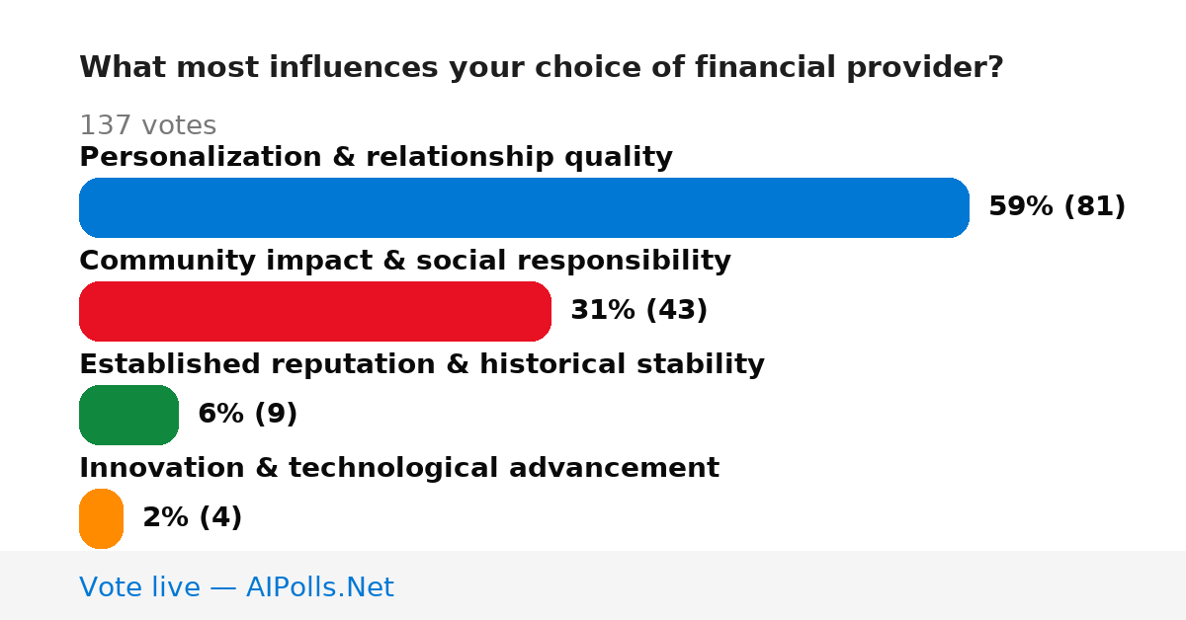Screen dimensions: 1186x620
Task: Click the '59%' percentage result
Action: [x=1021, y=206]
